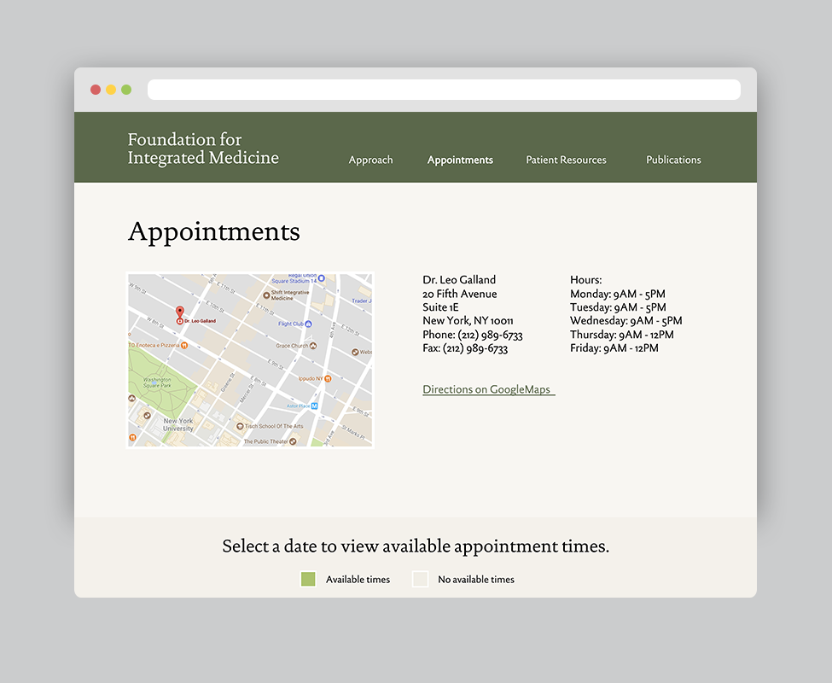The height and width of the screenshot is (683, 832).
Task: Click the red close window dot
Action: (x=96, y=90)
